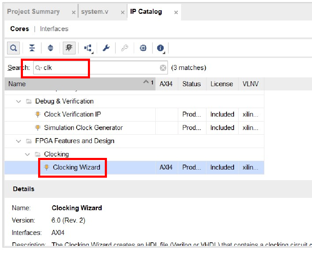Click the Clocking Wizard core icon
This screenshot has height=254, width=312.
46,167
